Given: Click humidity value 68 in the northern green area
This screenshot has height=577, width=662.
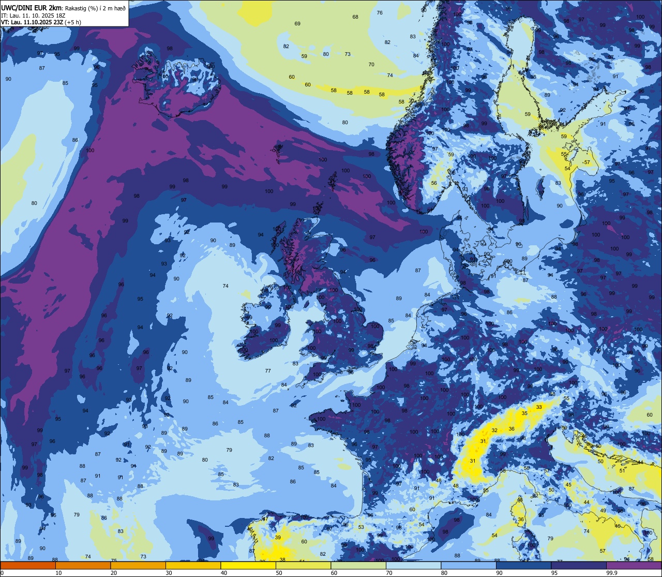Looking at the screenshot, I should click(355, 17).
